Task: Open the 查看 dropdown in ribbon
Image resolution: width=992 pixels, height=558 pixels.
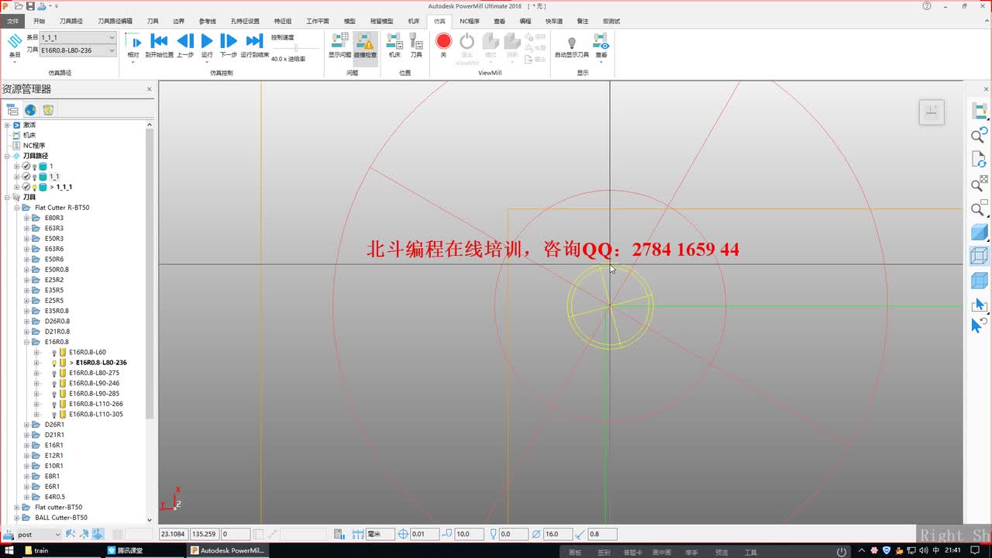Action: click(601, 46)
